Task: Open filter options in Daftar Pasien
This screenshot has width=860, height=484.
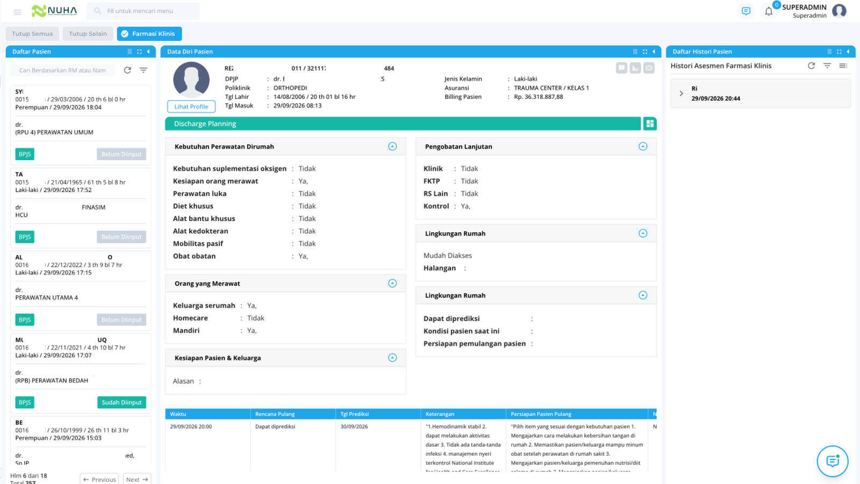Action: click(x=144, y=70)
